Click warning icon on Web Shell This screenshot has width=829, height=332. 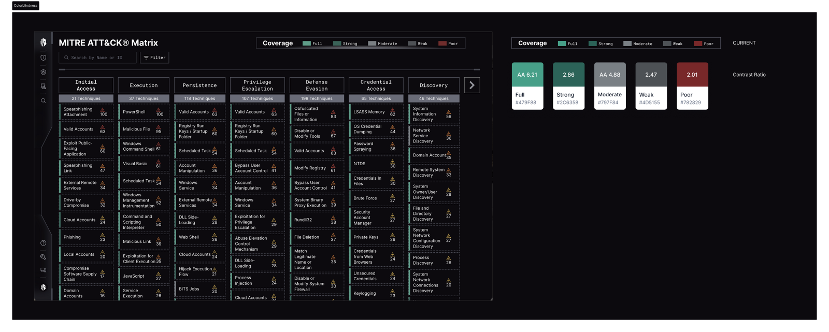215,235
